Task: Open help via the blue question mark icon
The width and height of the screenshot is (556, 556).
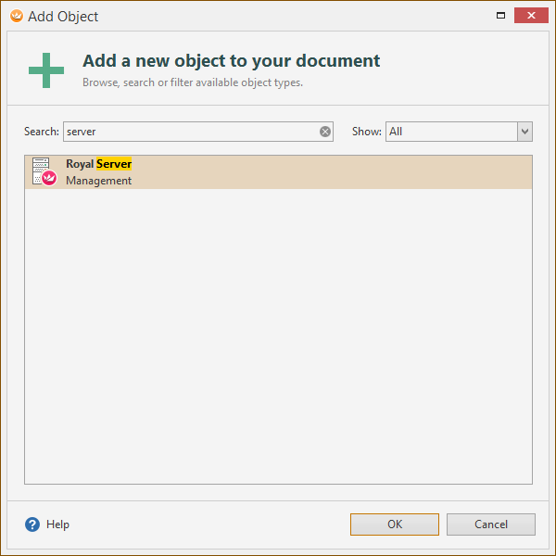Action: click(x=32, y=524)
